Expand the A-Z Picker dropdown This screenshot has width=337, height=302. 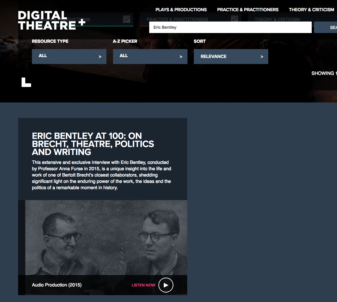tap(150, 57)
